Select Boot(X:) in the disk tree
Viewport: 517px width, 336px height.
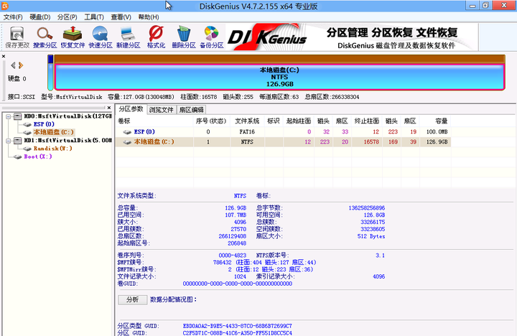coord(38,157)
